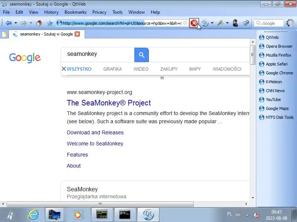
Task: Close the seamonkey Google tab
Action: coord(77,34)
